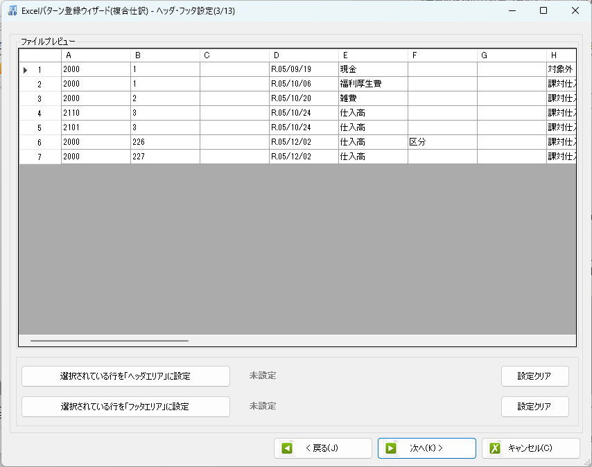Click the cell with date R.05/10/20
The height and width of the screenshot is (467, 592).
[x=303, y=99]
